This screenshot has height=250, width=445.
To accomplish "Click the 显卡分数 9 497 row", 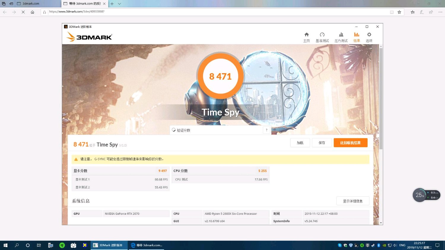I will [x=120, y=171].
